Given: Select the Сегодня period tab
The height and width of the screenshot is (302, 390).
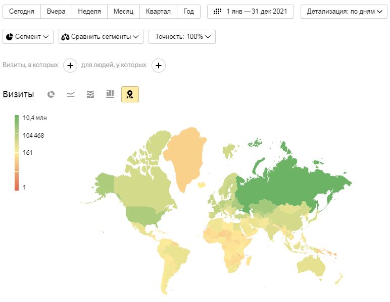Looking at the screenshot, I should 22,12.
